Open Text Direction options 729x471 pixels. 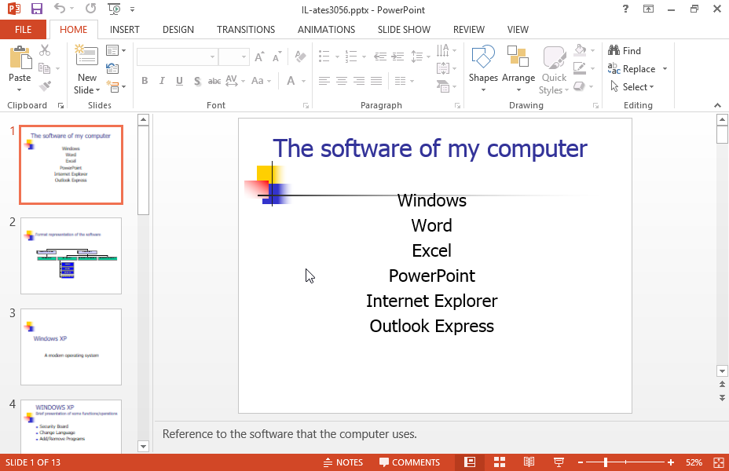coord(446,49)
